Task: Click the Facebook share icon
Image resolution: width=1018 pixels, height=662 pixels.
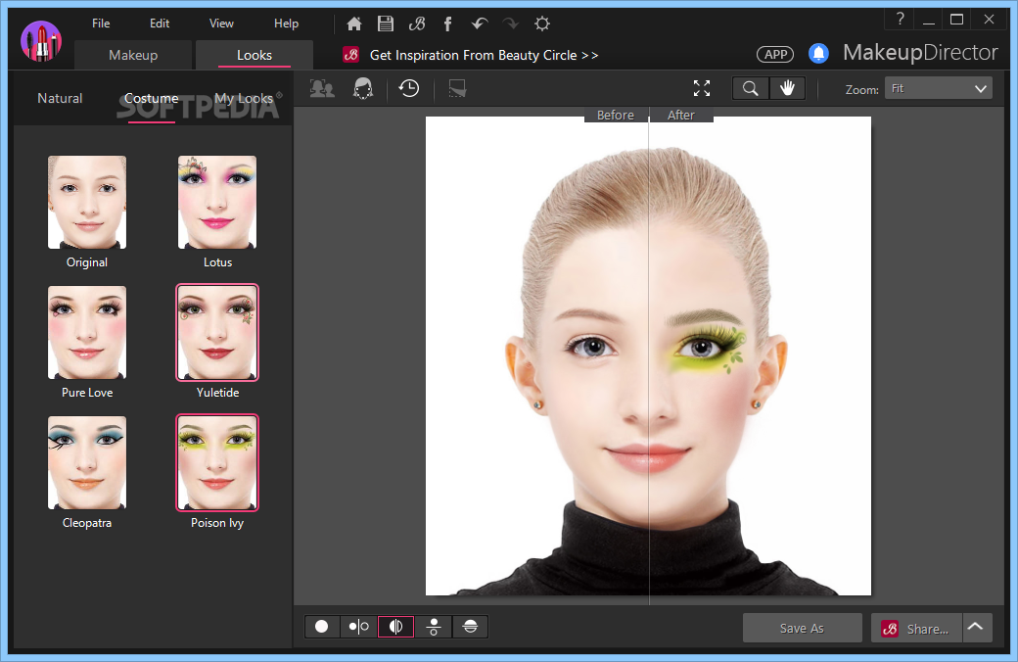Action: coord(448,24)
